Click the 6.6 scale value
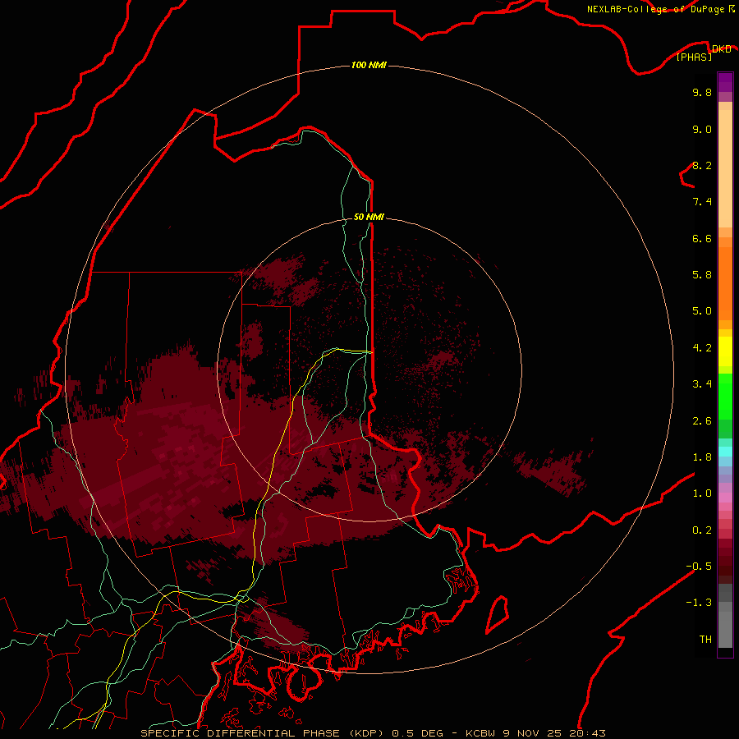Viewport: 739px width, 739px height. tap(702, 238)
